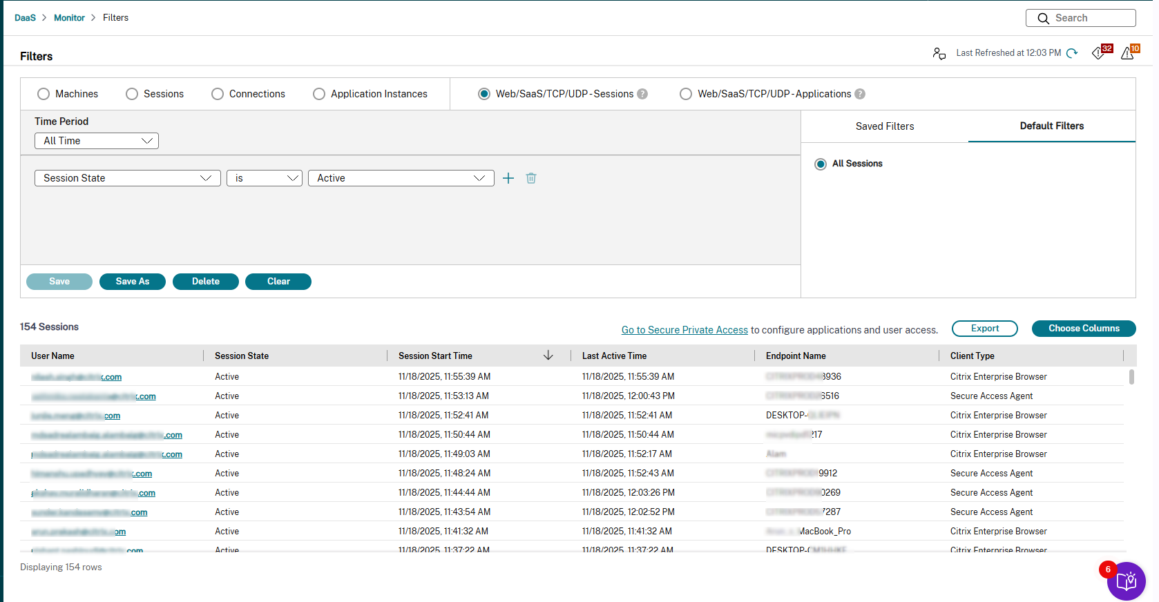Open the Session State field dropdown
Viewport: 1159px width, 602px height.
[x=128, y=178]
